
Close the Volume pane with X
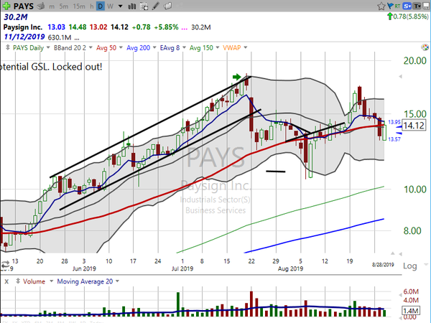coord(6,281)
